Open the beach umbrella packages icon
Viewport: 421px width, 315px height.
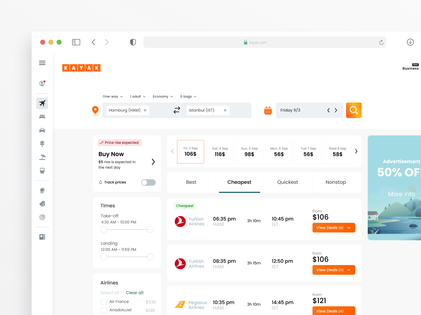point(42,157)
